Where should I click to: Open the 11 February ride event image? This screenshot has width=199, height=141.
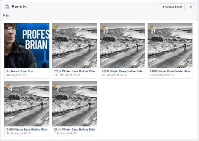pos(75,45)
